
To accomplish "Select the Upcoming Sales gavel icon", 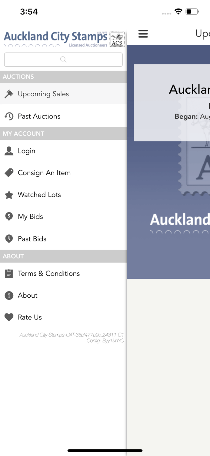I will (x=9, y=94).
